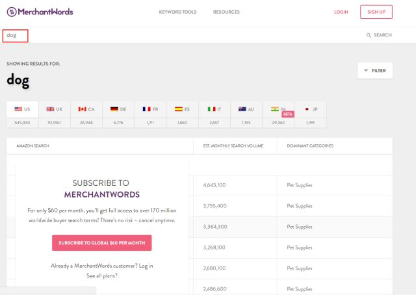Click the 2,680,100 search volume cell
The image size is (416, 295).
214,268
